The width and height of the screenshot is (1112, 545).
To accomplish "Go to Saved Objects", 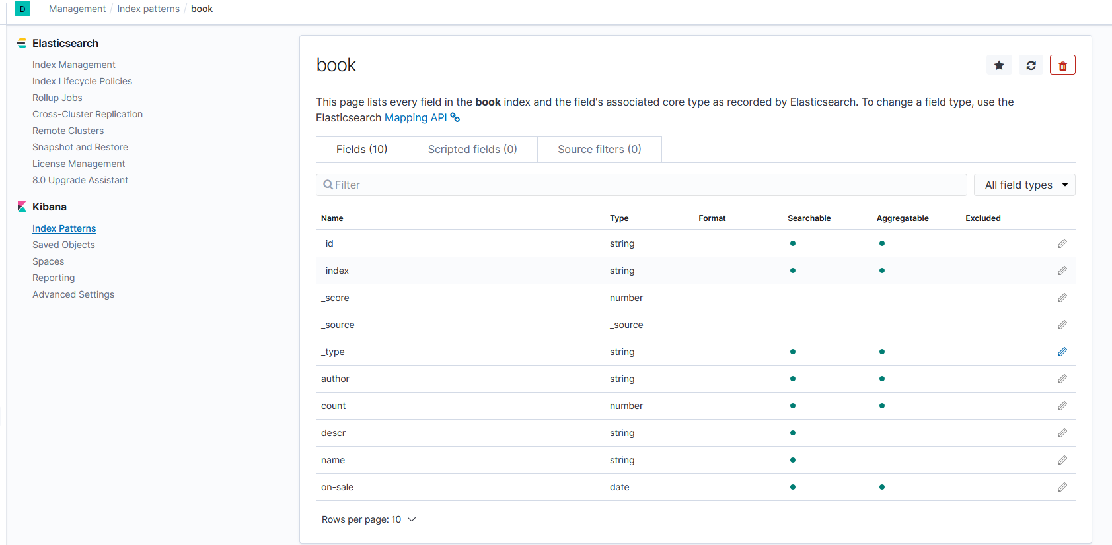I will pos(63,245).
